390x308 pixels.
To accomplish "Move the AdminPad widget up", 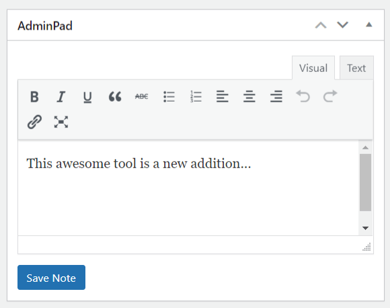I will pos(321,25).
